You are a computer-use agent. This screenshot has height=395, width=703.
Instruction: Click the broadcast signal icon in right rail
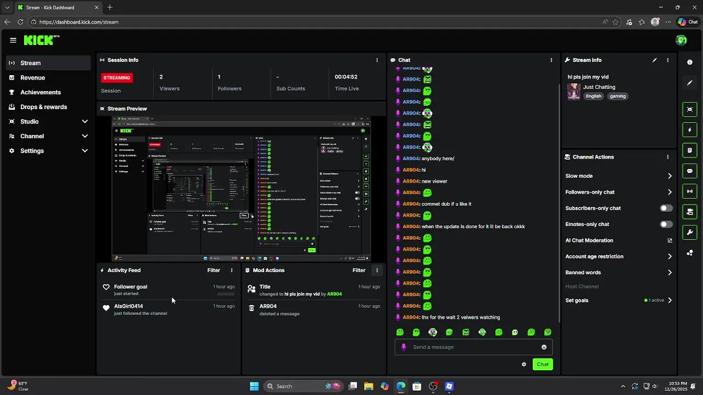[690, 191]
